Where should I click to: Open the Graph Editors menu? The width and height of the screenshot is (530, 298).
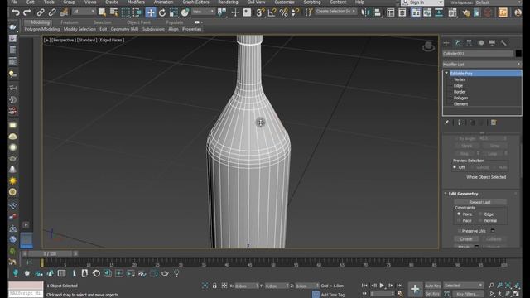click(x=195, y=2)
